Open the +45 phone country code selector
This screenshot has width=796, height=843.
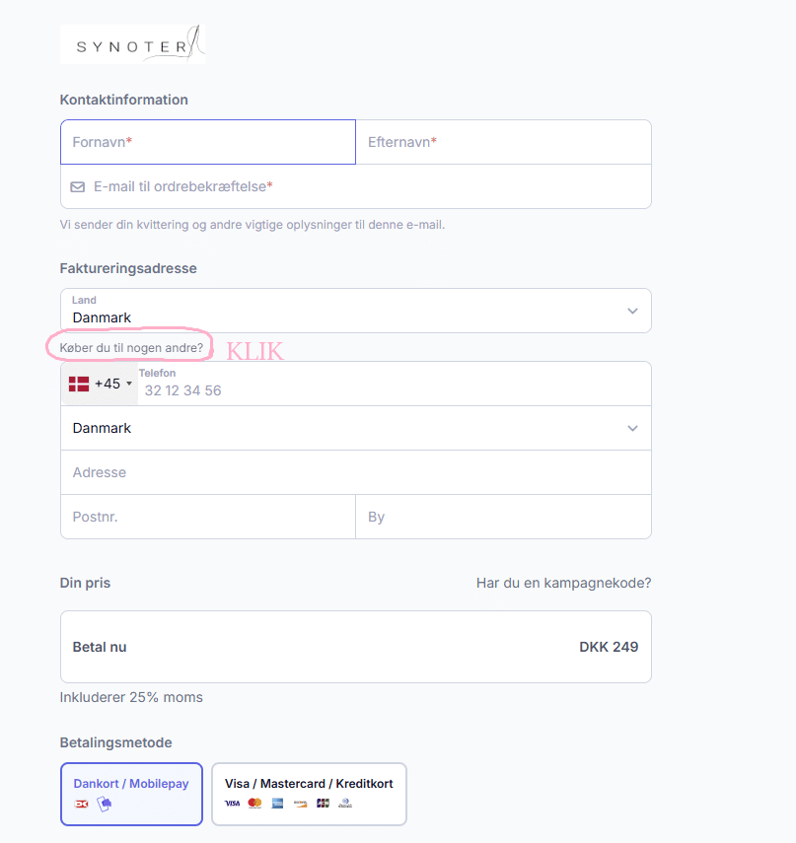pyautogui.click(x=100, y=384)
